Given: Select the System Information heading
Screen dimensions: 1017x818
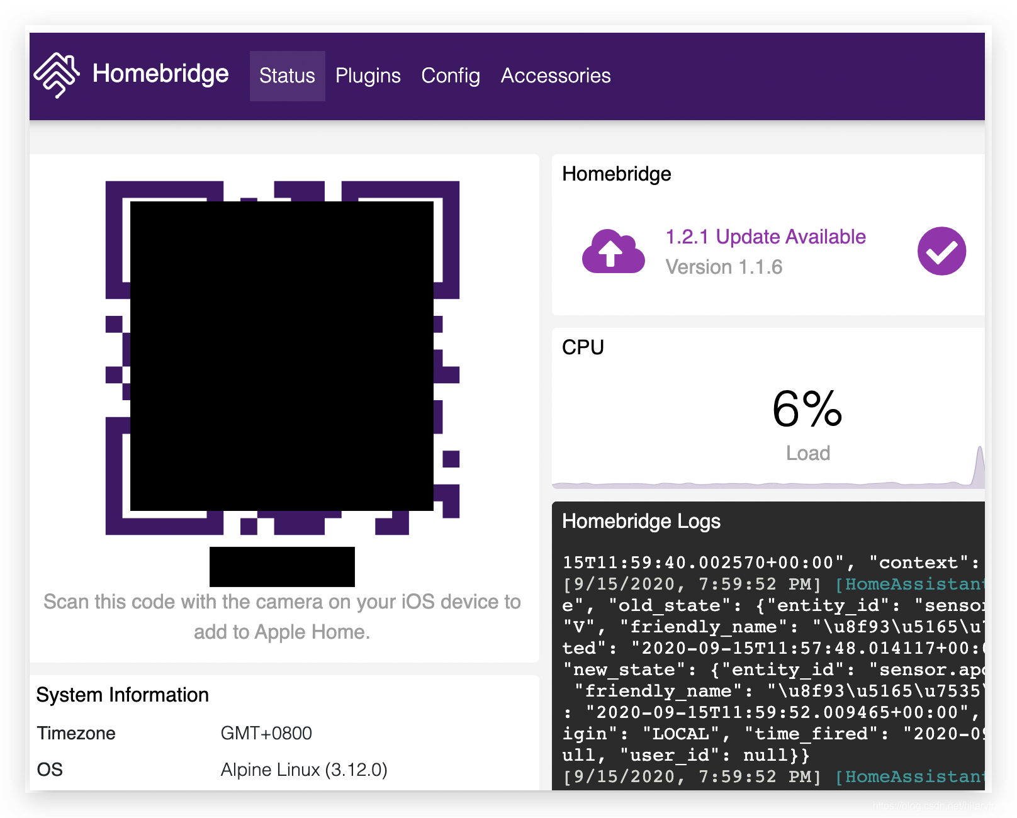Looking at the screenshot, I should (x=123, y=695).
